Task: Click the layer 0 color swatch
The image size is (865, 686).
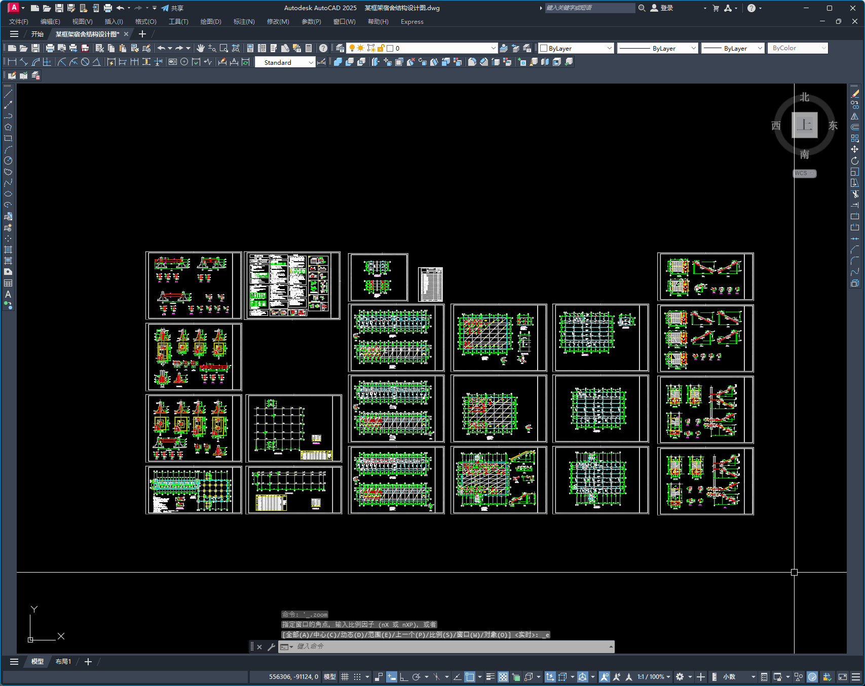Action: tap(390, 48)
